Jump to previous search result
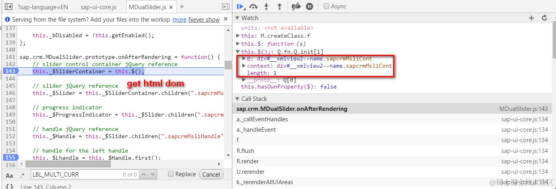This screenshot has height=189, width=556. 144,174
